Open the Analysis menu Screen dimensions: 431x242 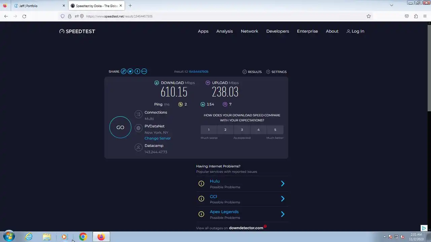tap(225, 31)
